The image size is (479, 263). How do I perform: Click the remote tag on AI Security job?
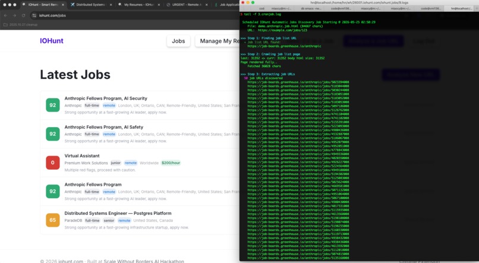pos(109,106)
